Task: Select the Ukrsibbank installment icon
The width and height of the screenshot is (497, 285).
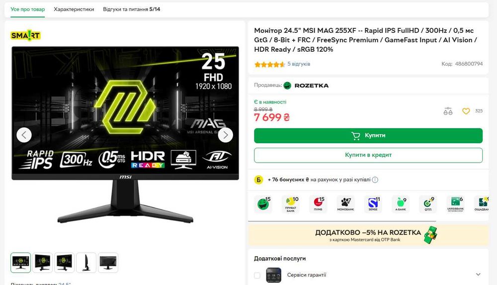Action: point(455,204)
